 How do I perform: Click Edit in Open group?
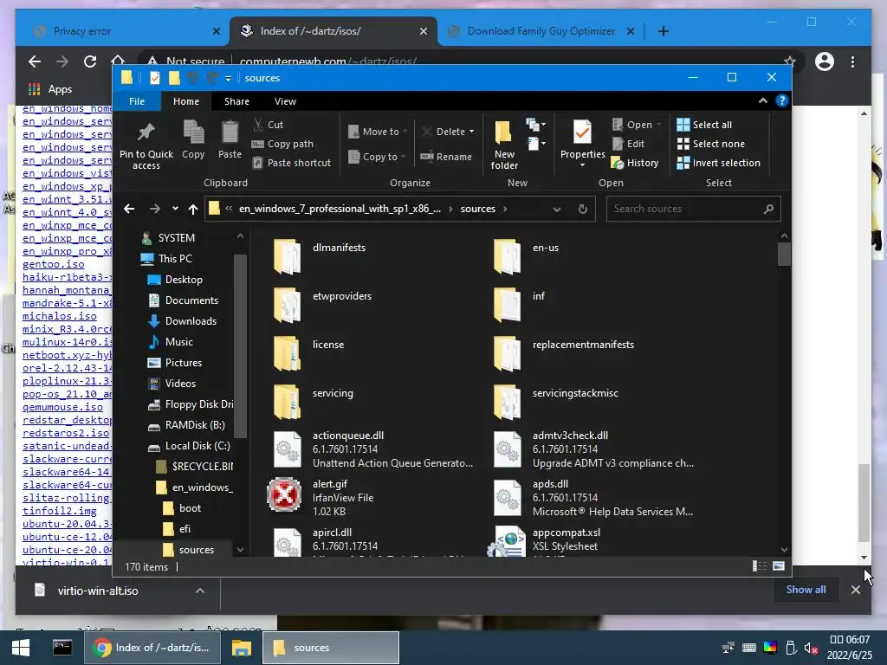click(628, 144)
